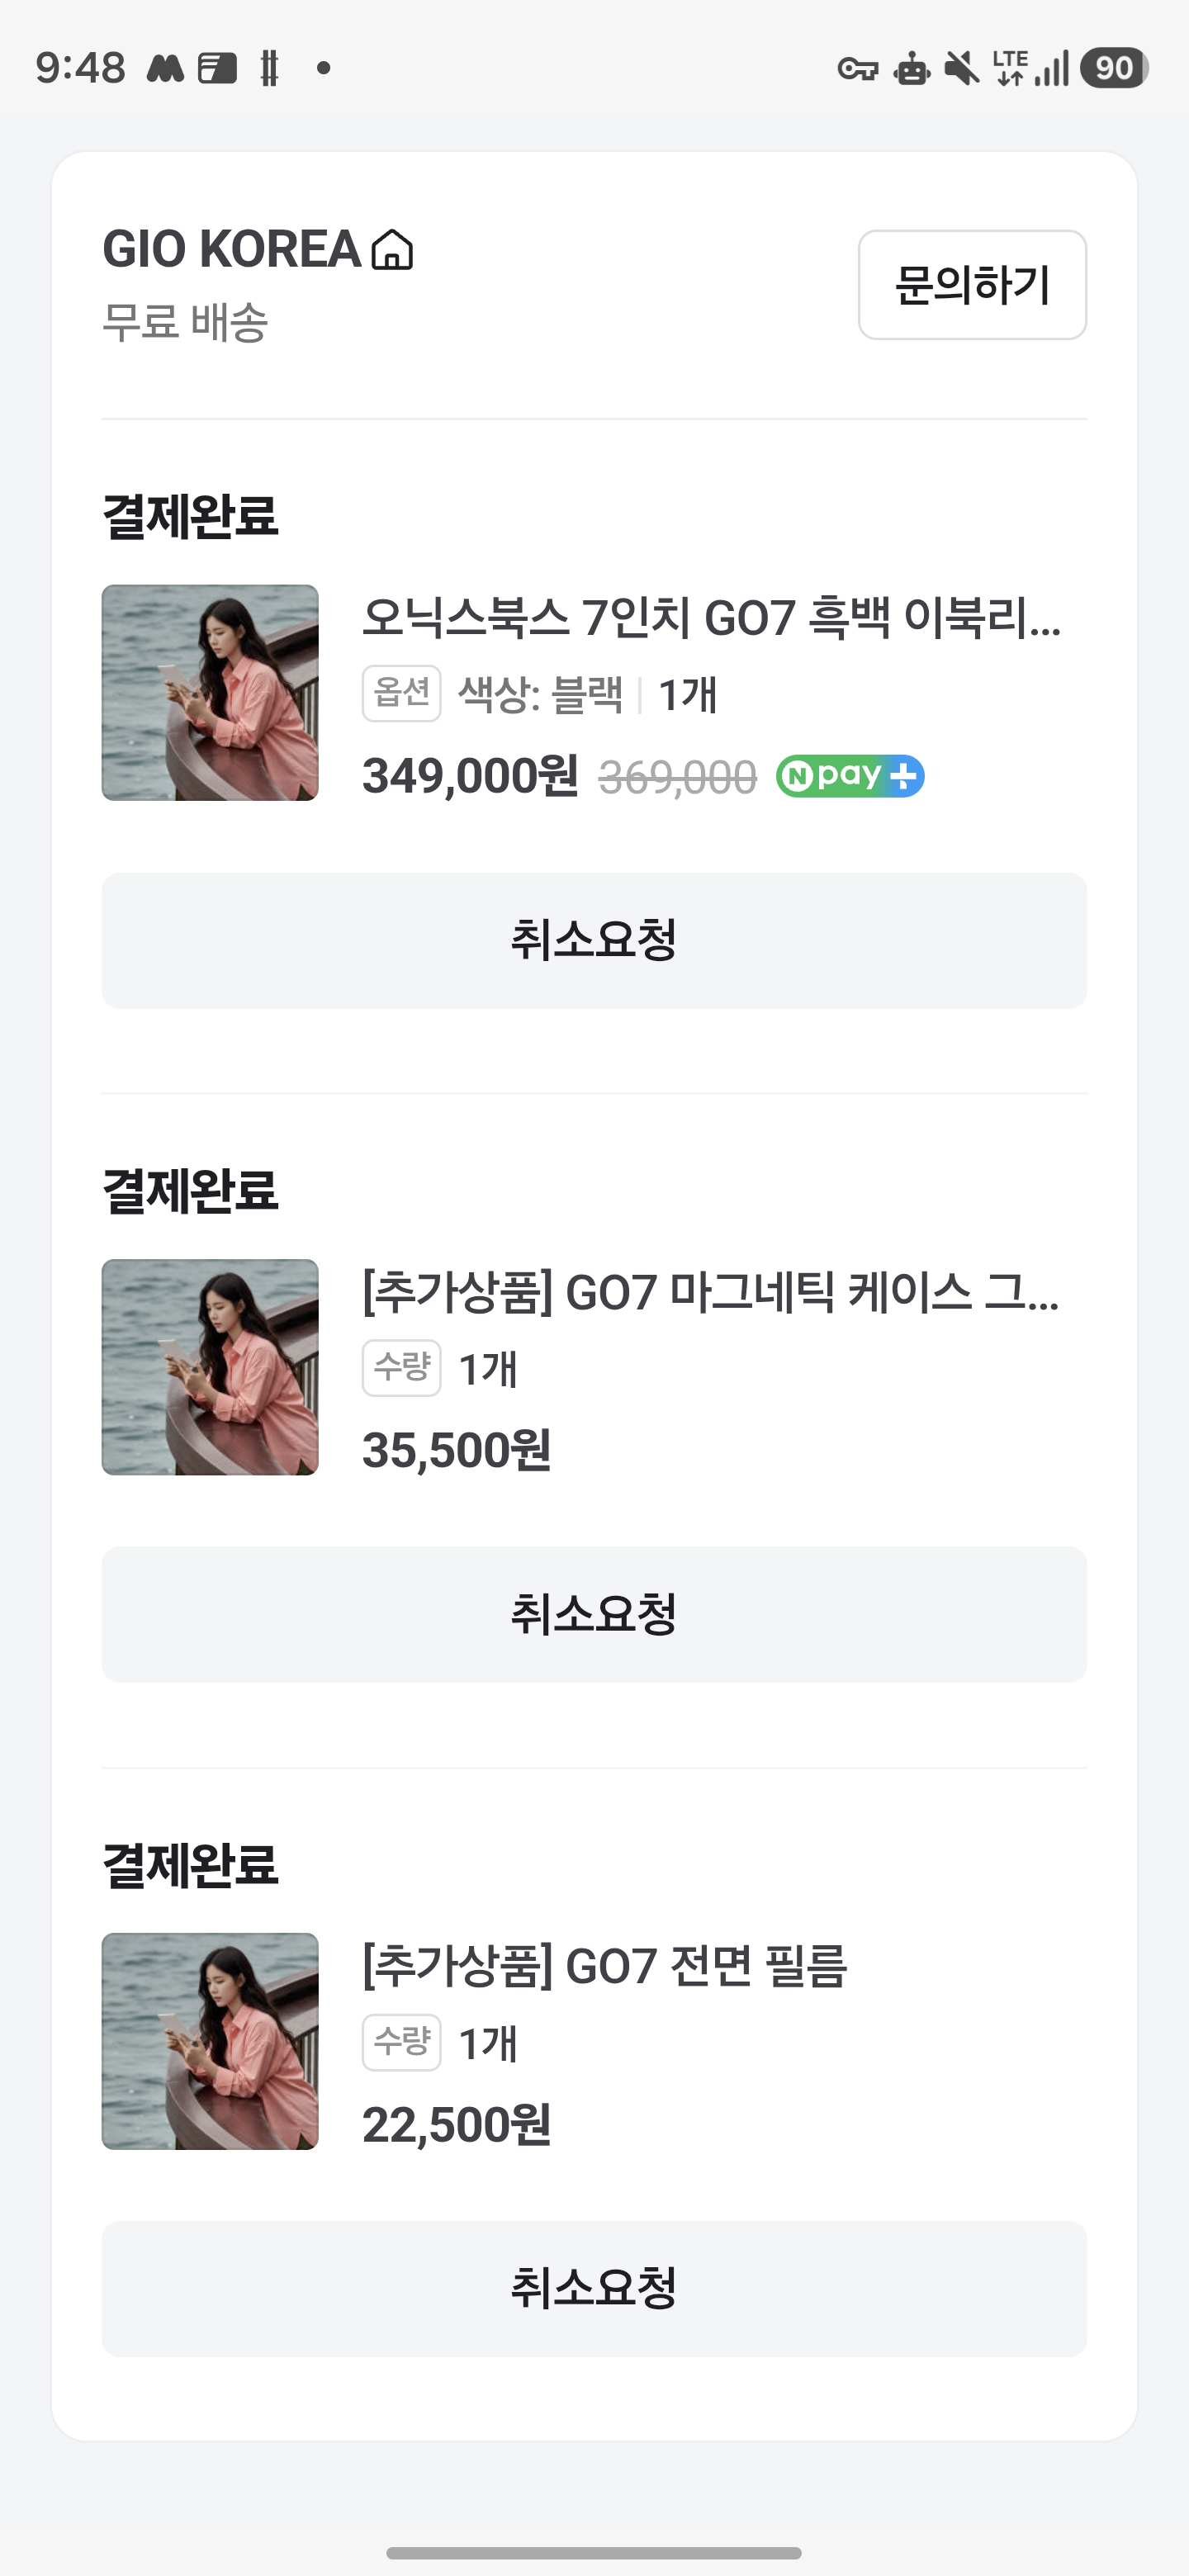This screenshot has width=1189, height=2576.
Task: Tap the thumbnail of the 오닉스북스 GO7 item
Action: [210, 692]
